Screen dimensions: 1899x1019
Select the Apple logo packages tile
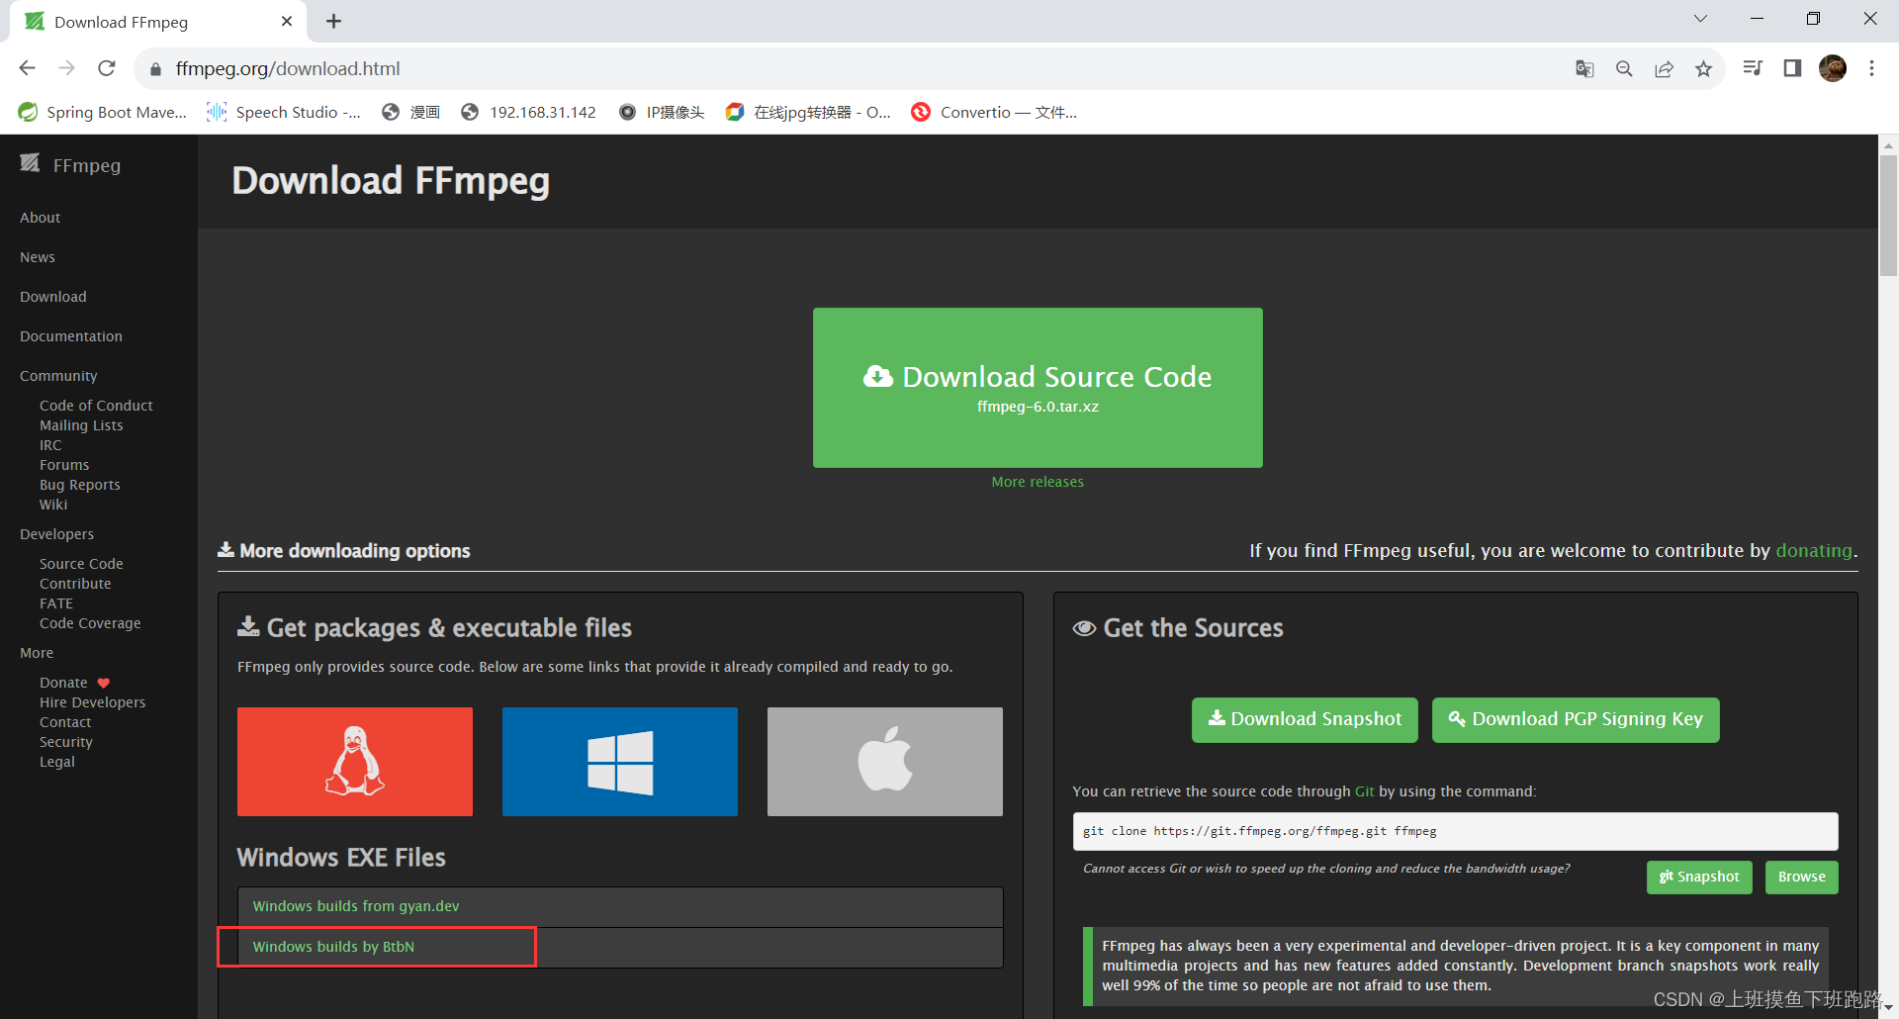pyautogui.click(x=885, y=762)
